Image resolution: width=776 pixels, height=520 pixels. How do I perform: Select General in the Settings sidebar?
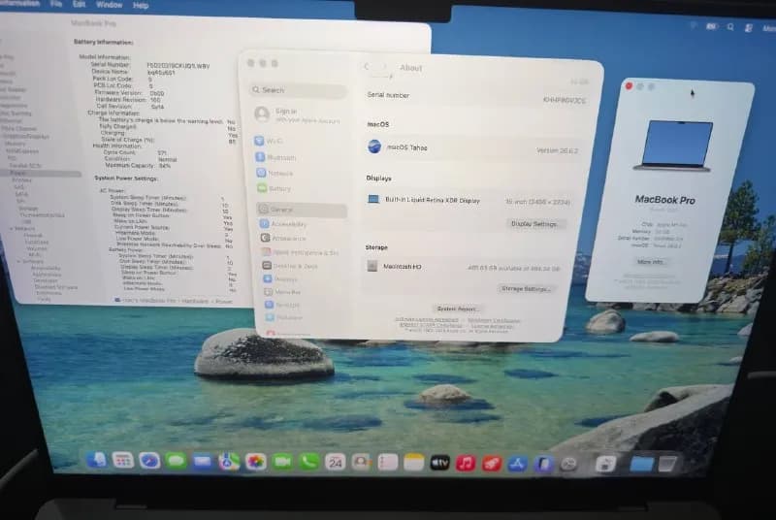coord(302,210)
